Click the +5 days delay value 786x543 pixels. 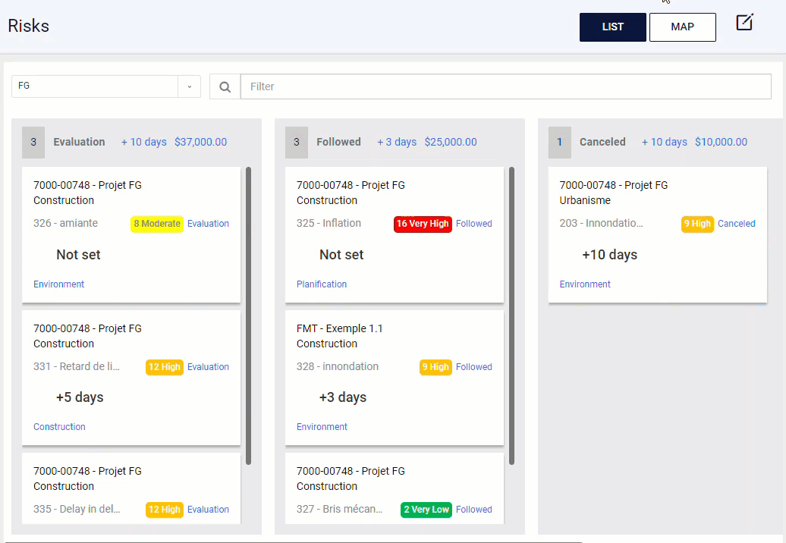pyautogui.click(x=80, y=397)
